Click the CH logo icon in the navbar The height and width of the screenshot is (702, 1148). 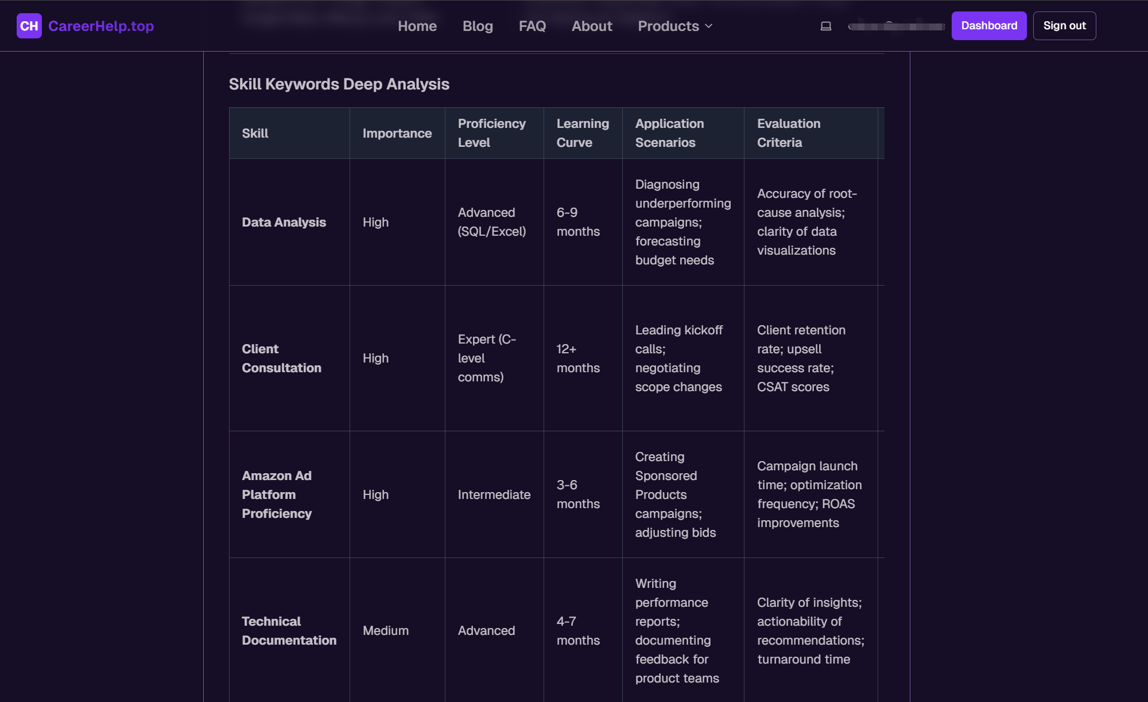(30, 26)
